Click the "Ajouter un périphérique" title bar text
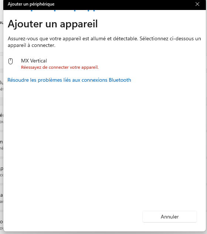The image size is (207, 234). (x=31, y=4)
